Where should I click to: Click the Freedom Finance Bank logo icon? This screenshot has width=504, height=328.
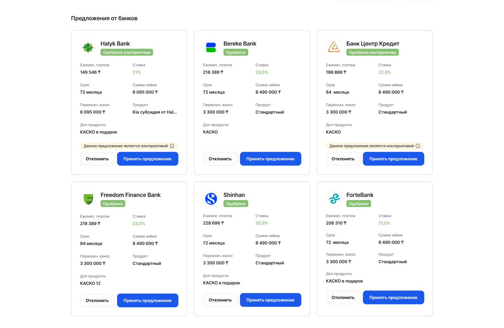[x=88, y=199]
